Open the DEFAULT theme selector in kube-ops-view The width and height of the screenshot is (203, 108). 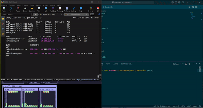[x=51, y=82]
